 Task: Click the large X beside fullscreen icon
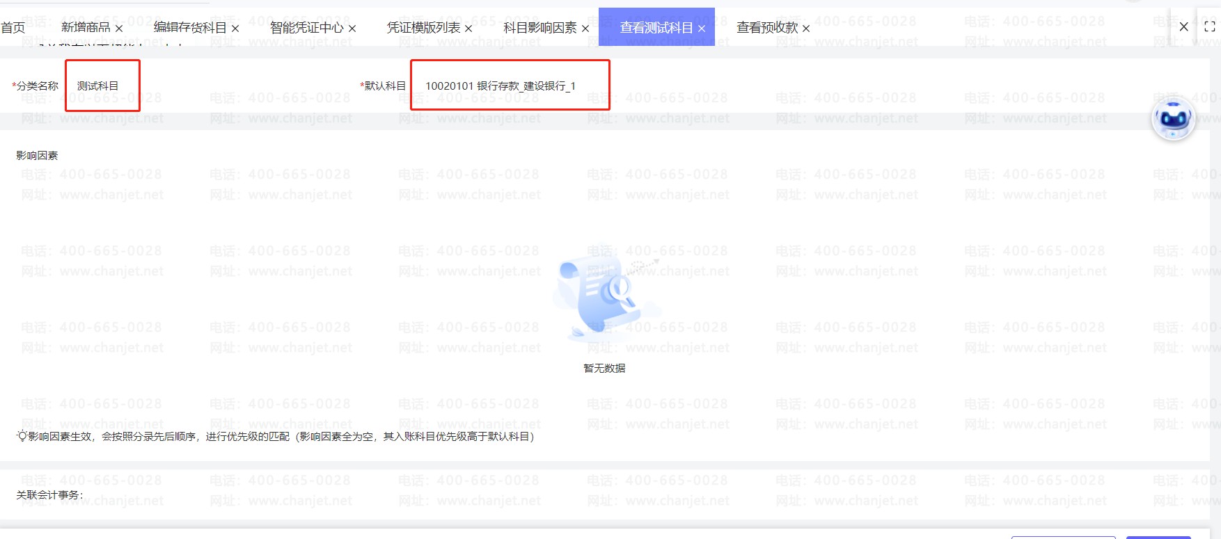1183,27
